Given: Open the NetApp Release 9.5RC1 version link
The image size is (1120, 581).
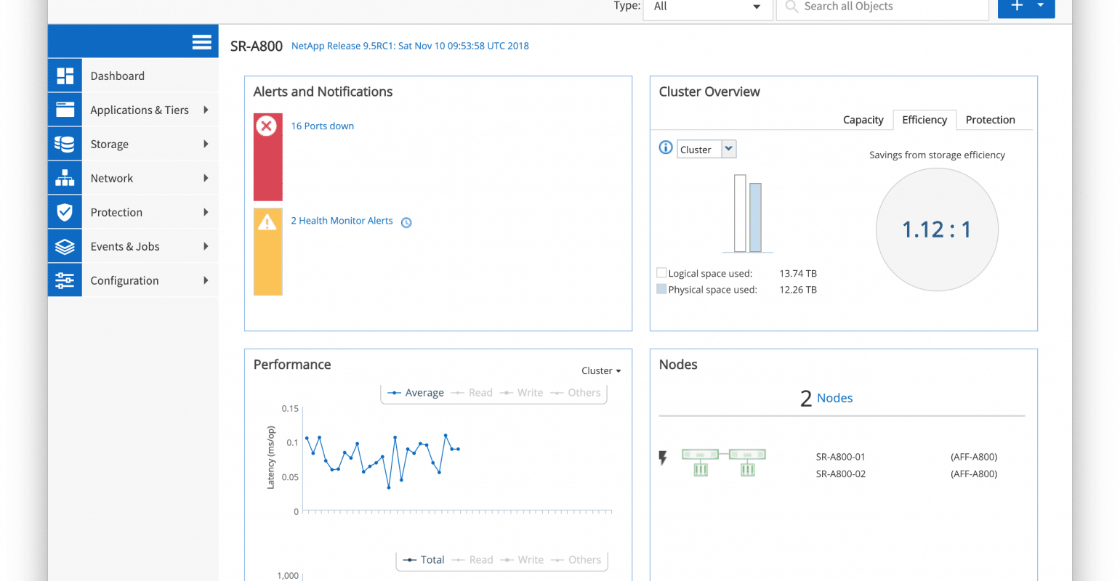Looking at the screenshot, I should pos(410,46).
